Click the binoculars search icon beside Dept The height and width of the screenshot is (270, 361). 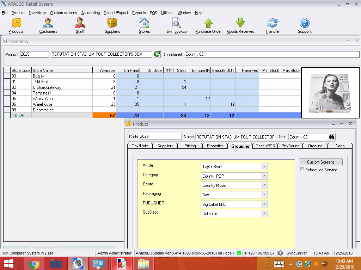tap(331, 137)
